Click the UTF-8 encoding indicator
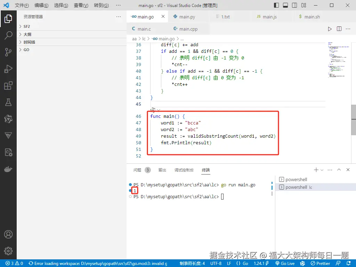Viewport: 356px width, 267px height. click(216, 264)
